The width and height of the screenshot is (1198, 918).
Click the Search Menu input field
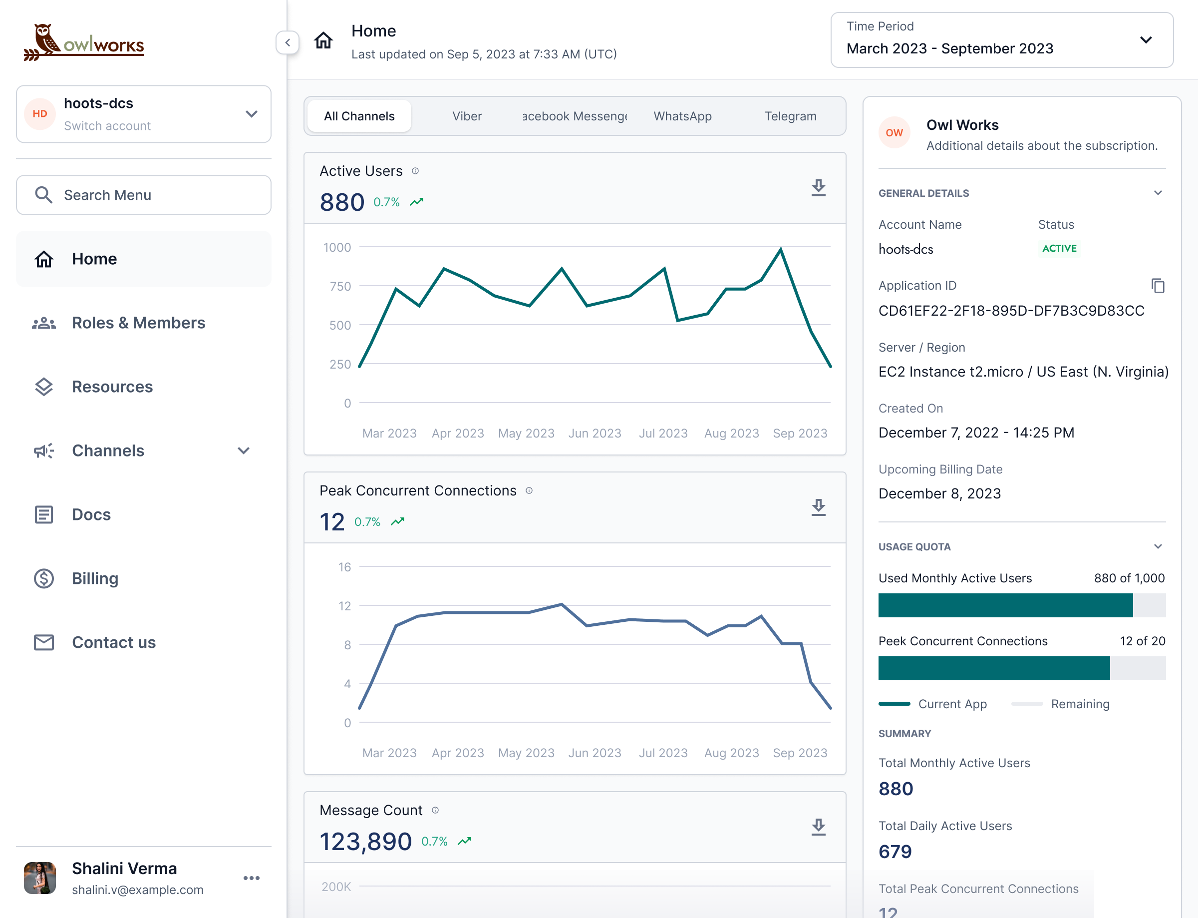click(144, 195)
